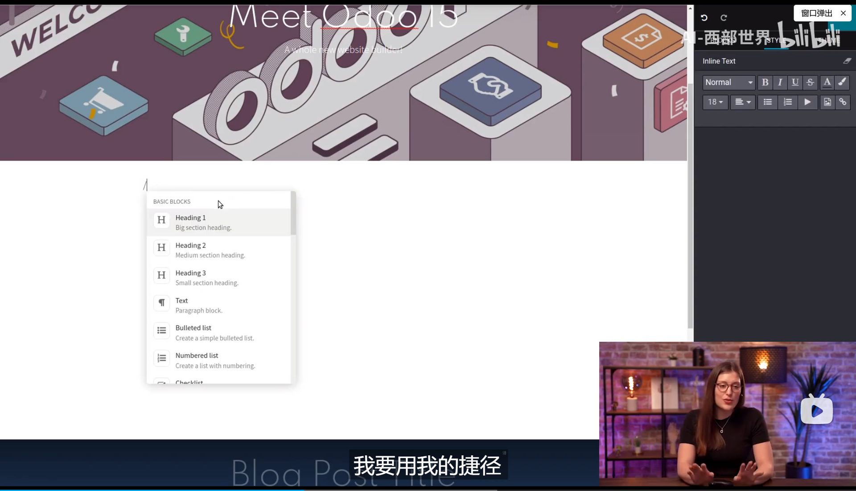Open the font size 18 dropdown
856x491 pixels.
point(715,102)
